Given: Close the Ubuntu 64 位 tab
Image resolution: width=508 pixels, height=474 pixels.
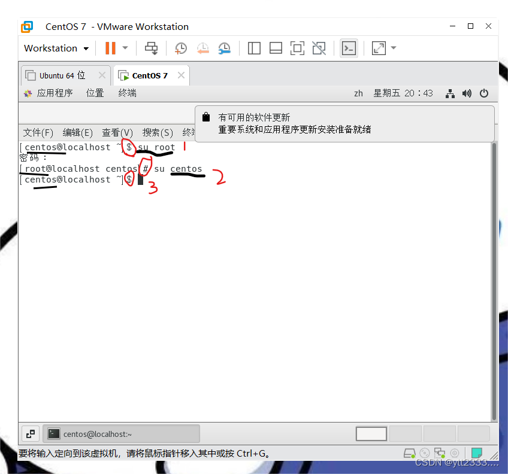Looking at the screenshot, I should click(x=102, y=75).
